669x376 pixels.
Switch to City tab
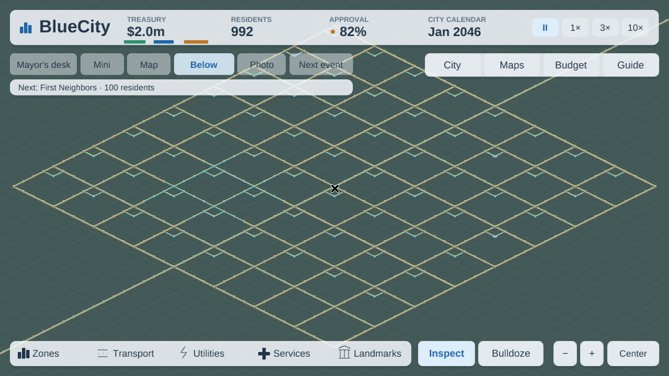tap(453, 65)
